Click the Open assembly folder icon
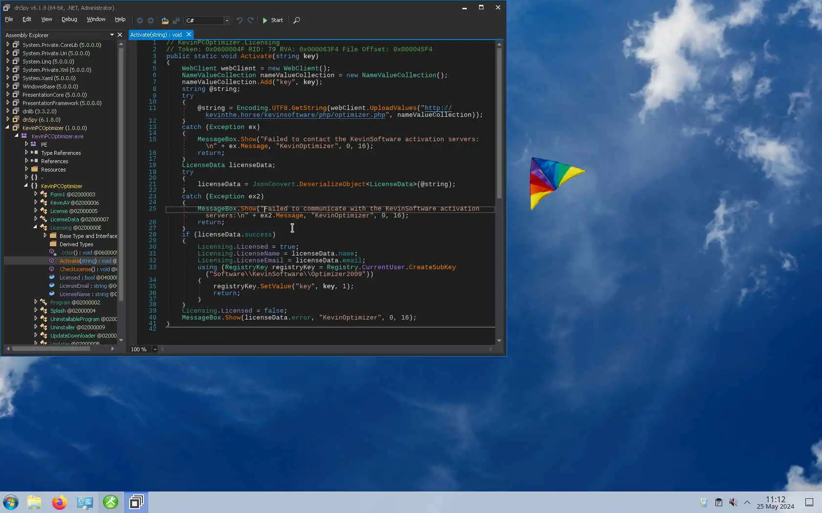The height and width of the screenshot is (513, 822). tap(165, 21)
